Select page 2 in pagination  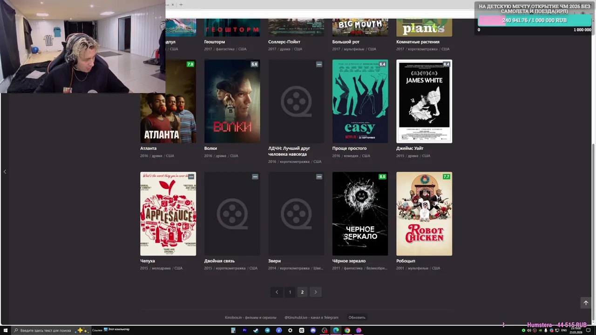point(302,292)
